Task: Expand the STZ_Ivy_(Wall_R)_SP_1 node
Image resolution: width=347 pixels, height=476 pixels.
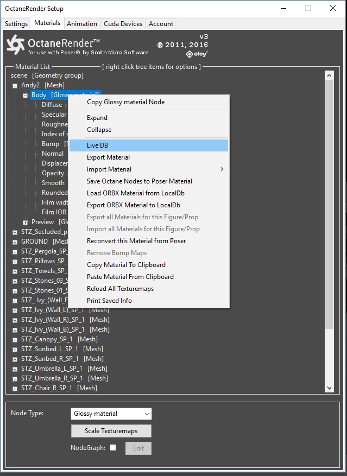Action: click(x=15, y=320)
